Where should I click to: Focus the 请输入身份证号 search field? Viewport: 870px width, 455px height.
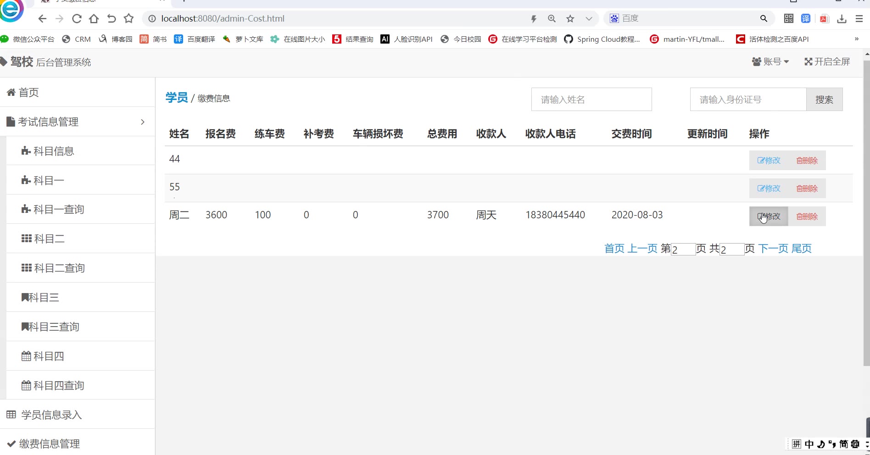click(748, 100)
